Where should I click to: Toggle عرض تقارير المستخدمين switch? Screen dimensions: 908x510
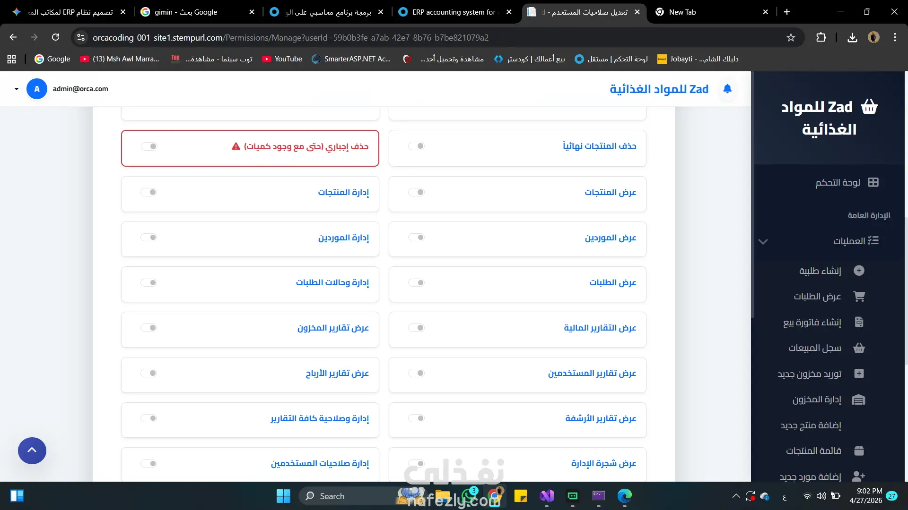[416, 373]
